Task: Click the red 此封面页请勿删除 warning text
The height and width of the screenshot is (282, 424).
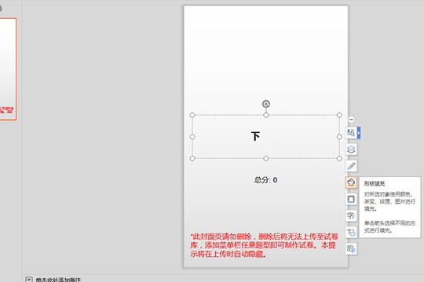Action: pyautogui.click(x=264, y=245)
